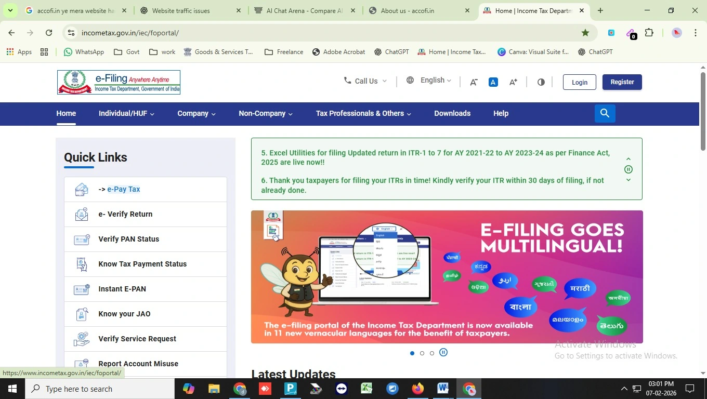Screen dimensions: 707x399
Task: Open the e-Pay Tax quick link
Action: pos(123,189)
